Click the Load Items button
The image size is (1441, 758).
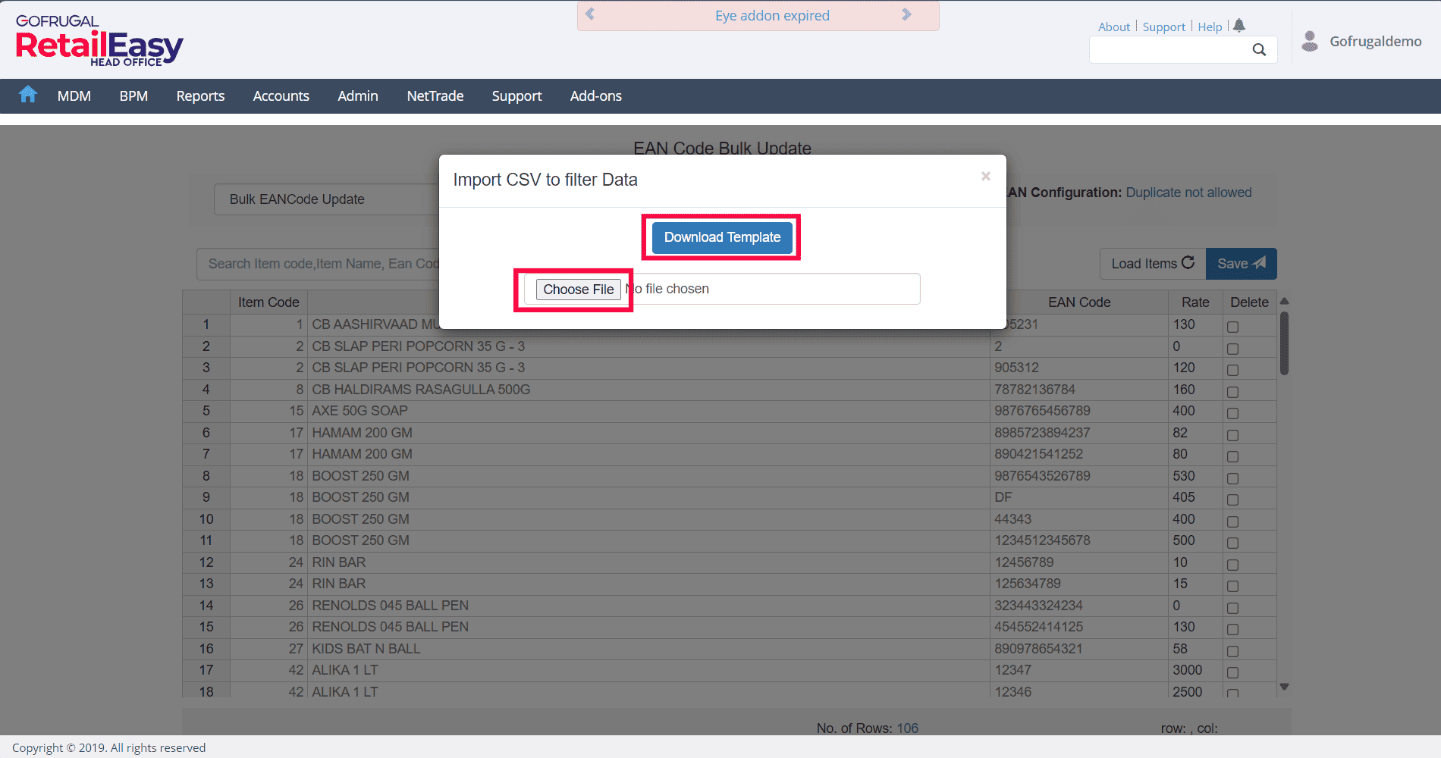click(1153, 264)
